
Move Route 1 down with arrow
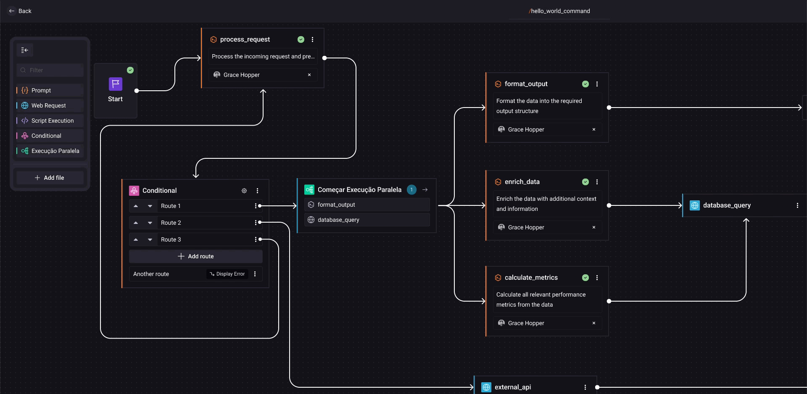[x=150, y=206]
